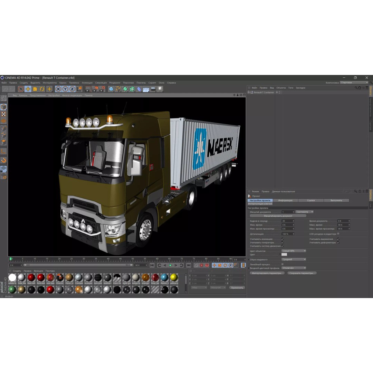
Task: Open the Цвет объектов Серый 80% dropdown
Action: tap(294, 251)
